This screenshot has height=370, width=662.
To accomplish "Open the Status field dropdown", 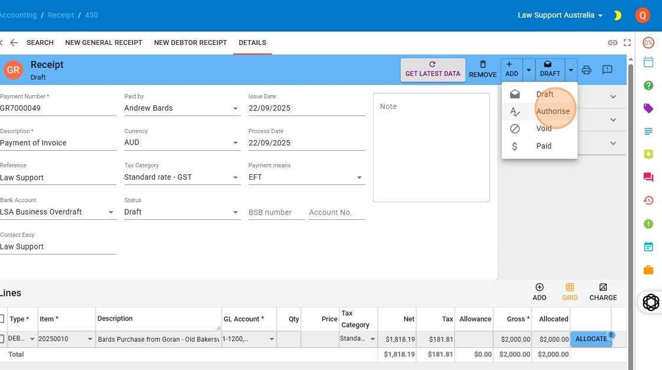I will pos(182,212).
